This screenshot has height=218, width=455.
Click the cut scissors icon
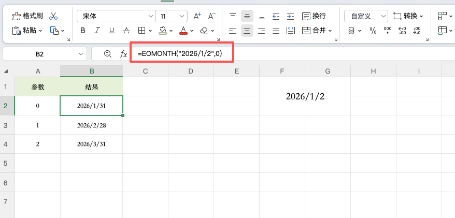[53, 16]
